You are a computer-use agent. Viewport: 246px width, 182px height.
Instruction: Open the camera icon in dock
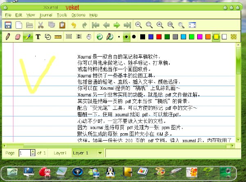click(225, 172)
